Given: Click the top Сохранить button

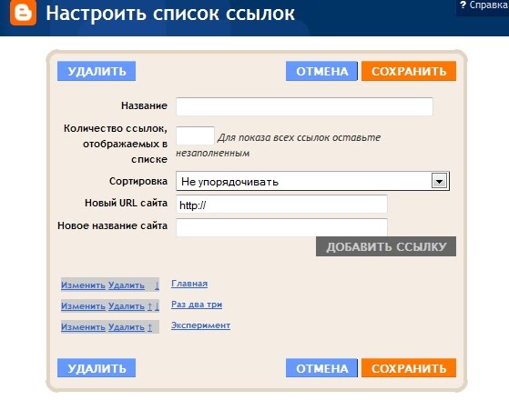Looking at the screenshot, I should [x=409, y=71].
